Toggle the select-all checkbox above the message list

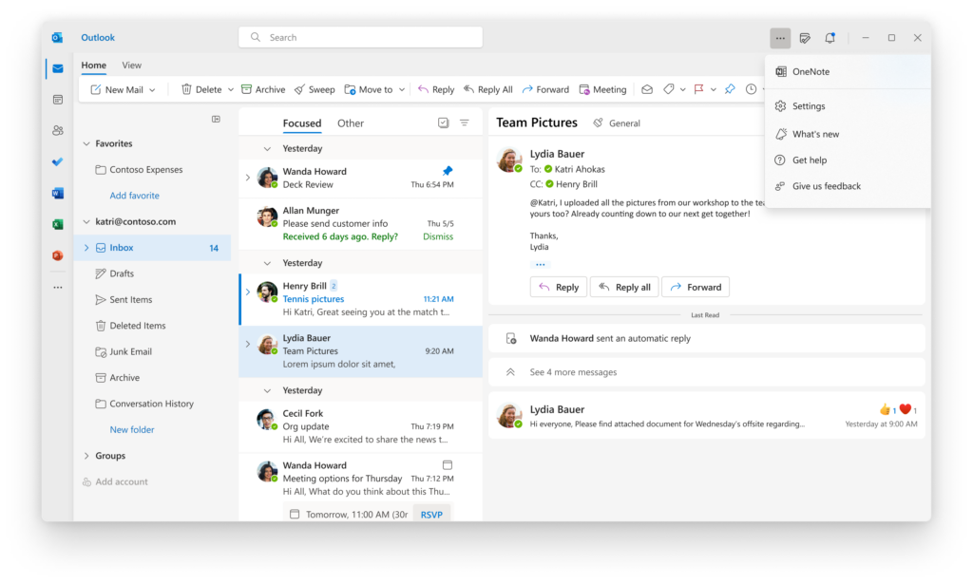(x=443, y=122)
